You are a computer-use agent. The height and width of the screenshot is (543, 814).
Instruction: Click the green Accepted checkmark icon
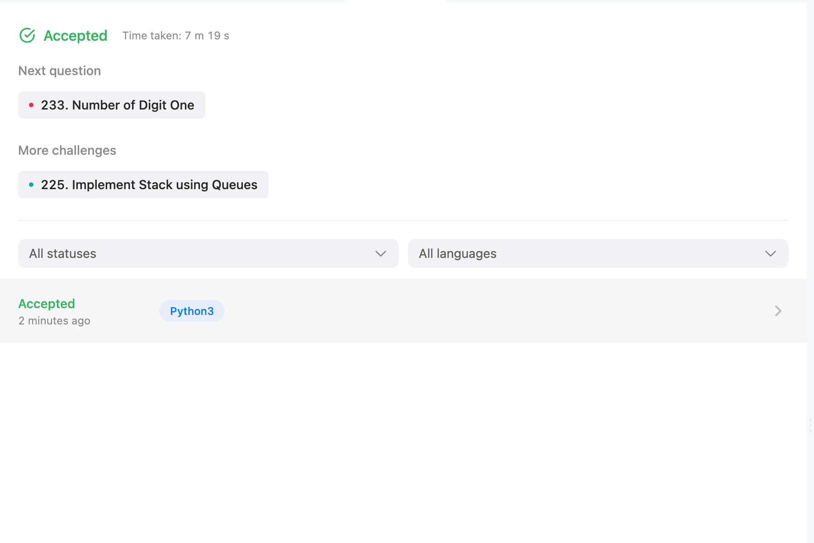tap(27, 35)
